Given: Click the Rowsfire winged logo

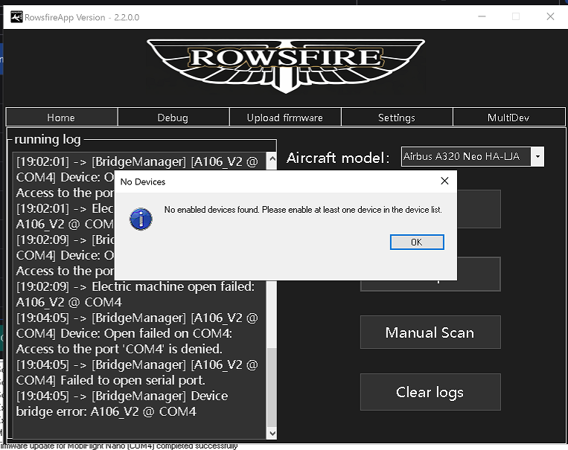Looking at the screenshot, I should pos(286,65).
